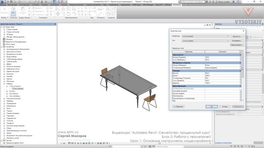The image size is (264, 148).
Task: Click the measure-between icon in Измерить panel
Action: (100, 14)
